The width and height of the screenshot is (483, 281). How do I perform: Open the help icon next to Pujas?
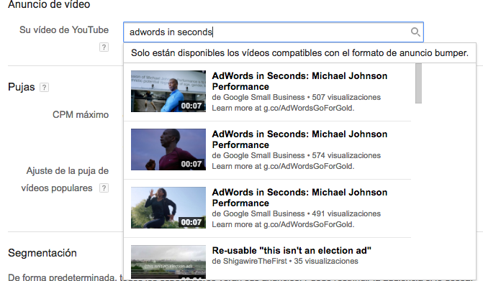[x=44, y=87]
